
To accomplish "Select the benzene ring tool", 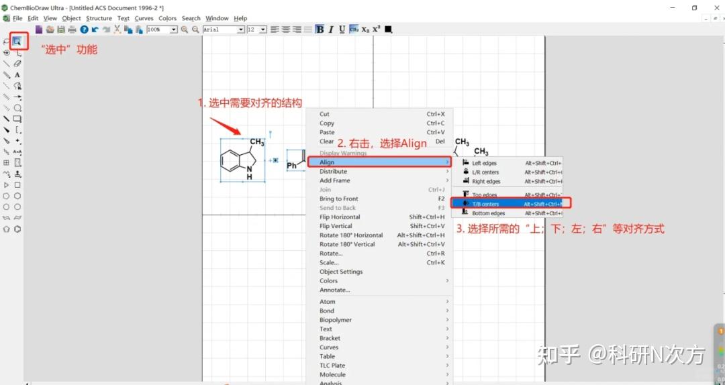I will click(x=17, y=229).
